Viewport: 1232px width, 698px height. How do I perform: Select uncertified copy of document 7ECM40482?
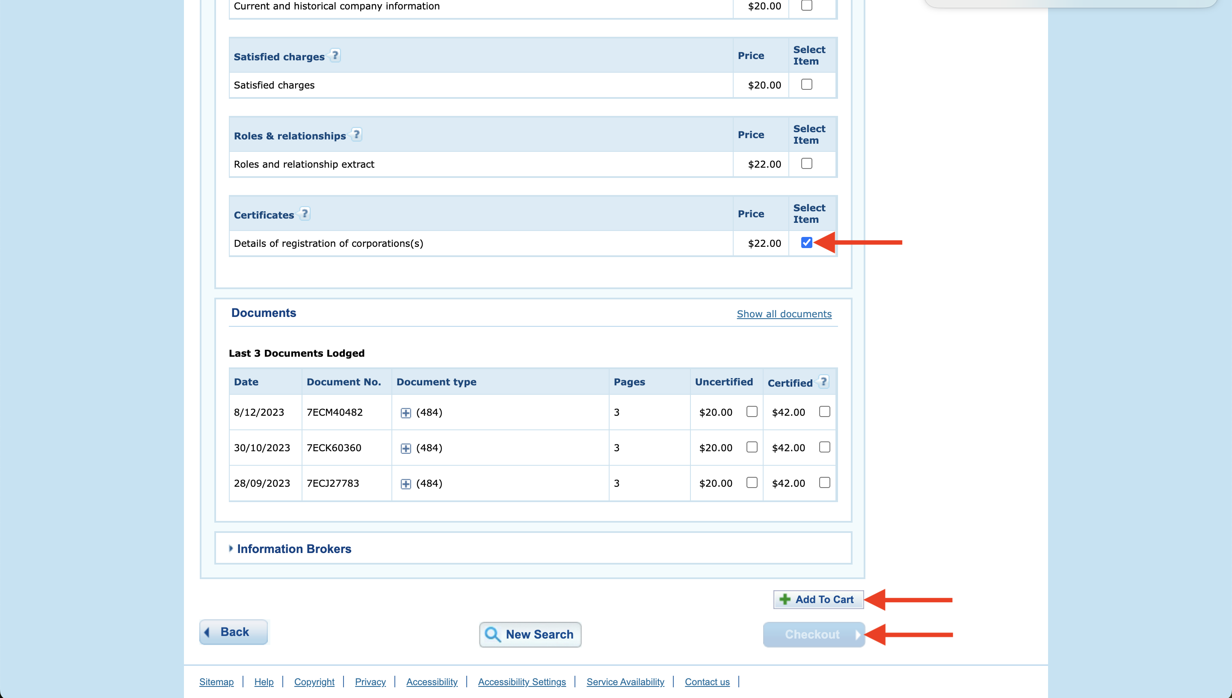click(752, 411)
